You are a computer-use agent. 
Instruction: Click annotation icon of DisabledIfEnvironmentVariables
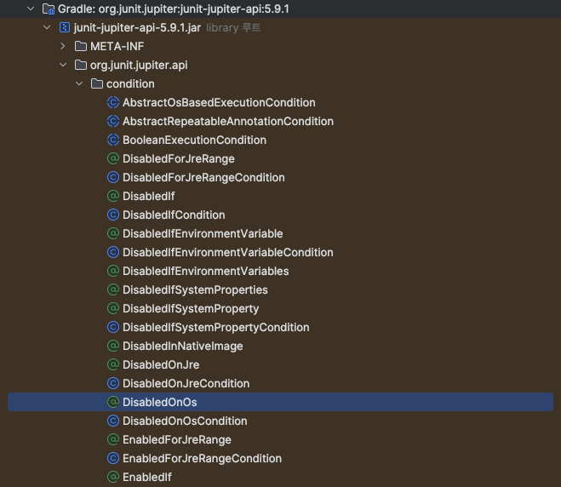[x=113, y=271]
